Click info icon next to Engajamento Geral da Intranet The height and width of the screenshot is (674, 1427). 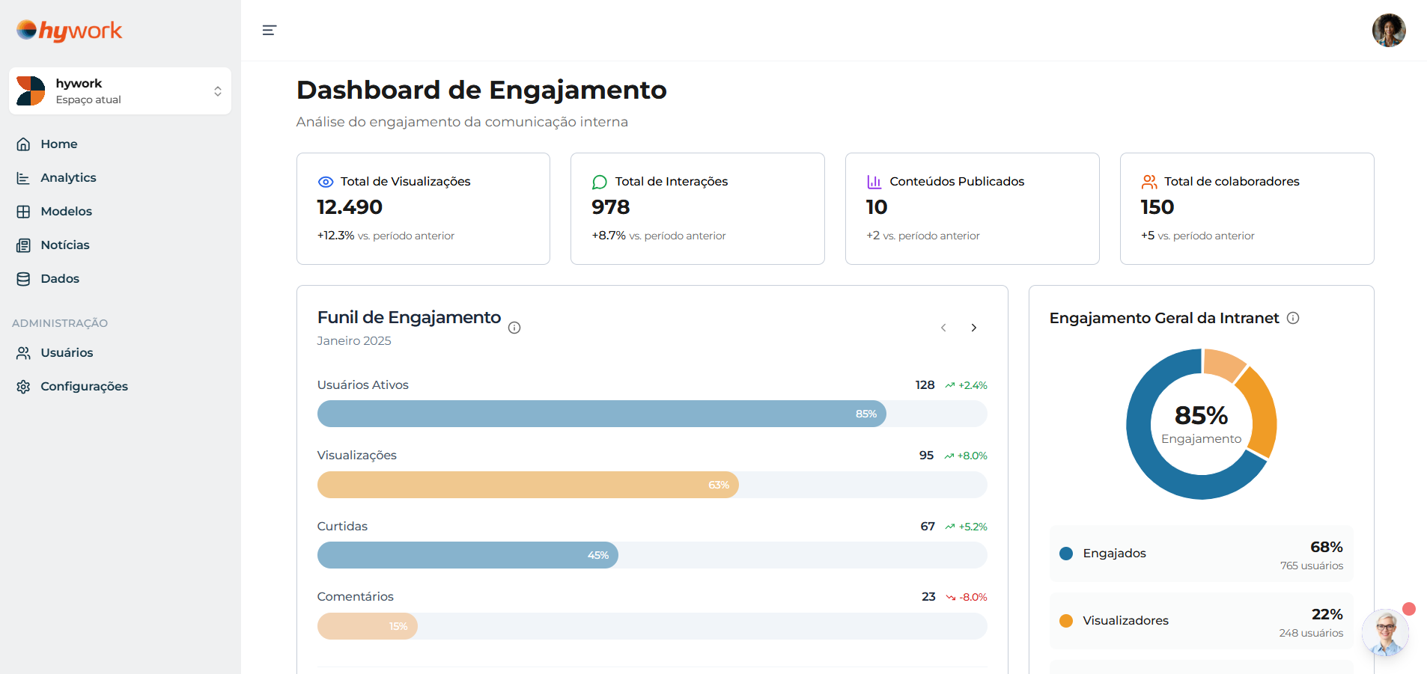pos(1293,318)
